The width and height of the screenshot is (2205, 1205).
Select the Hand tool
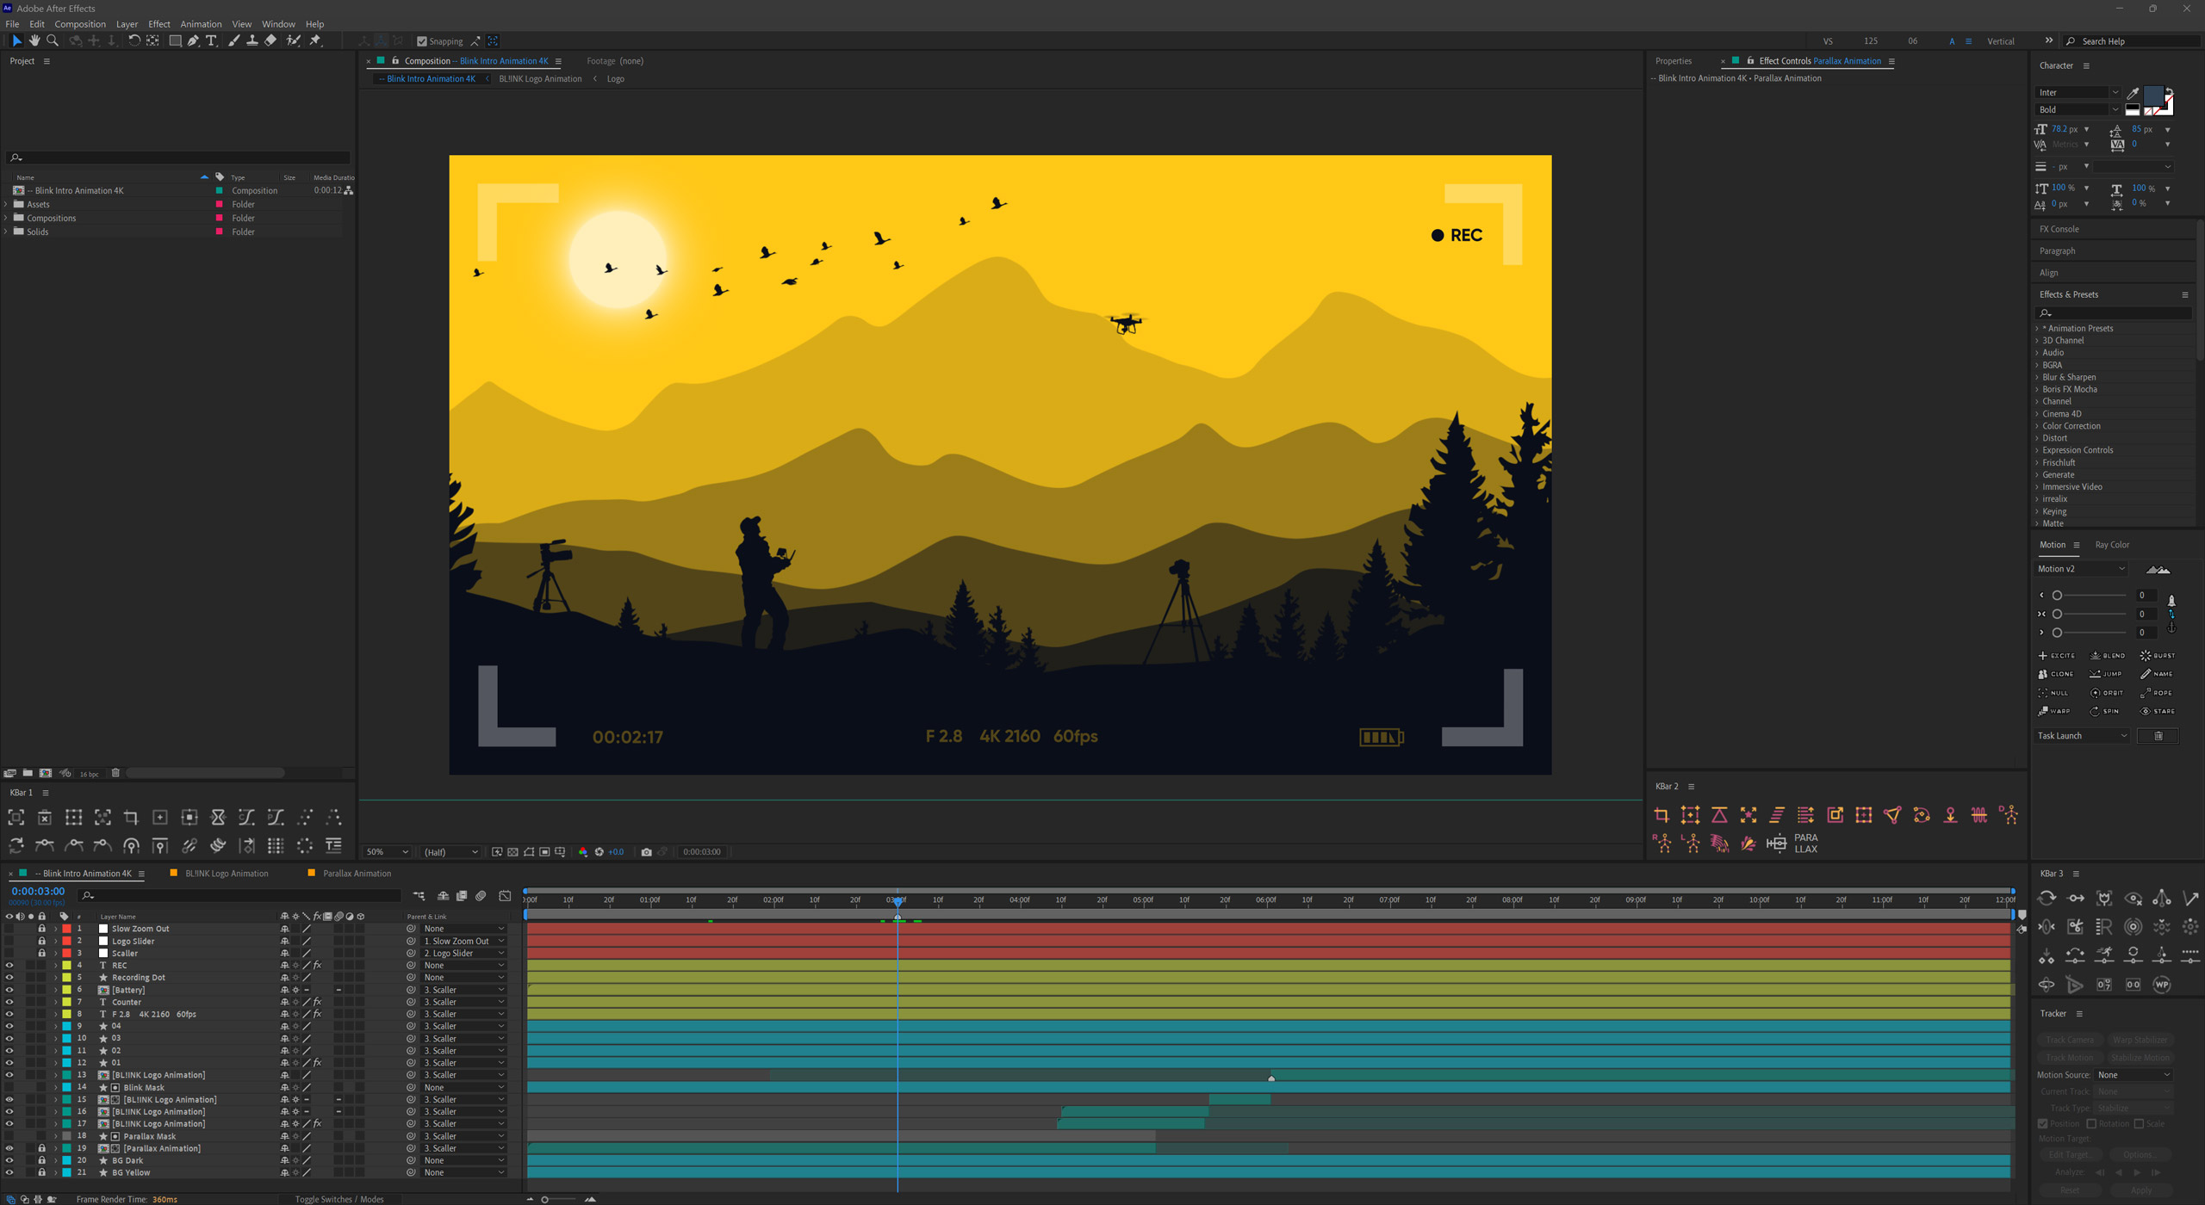pos(34,40)
